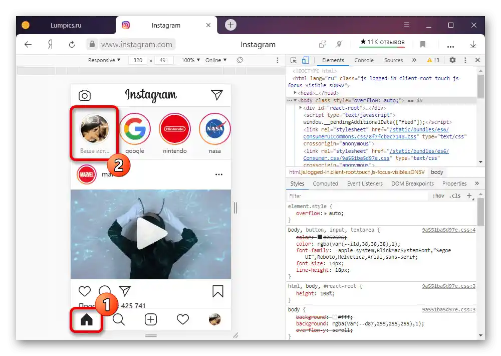Switch to the Sources panel

tap(393, 60)
